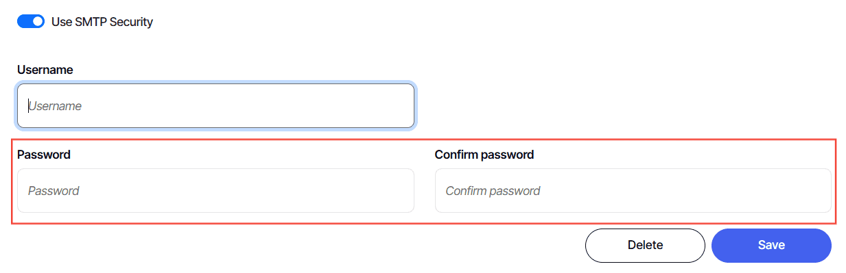Select the Confirm password input box
846x273 pixels.
(633, 191)
